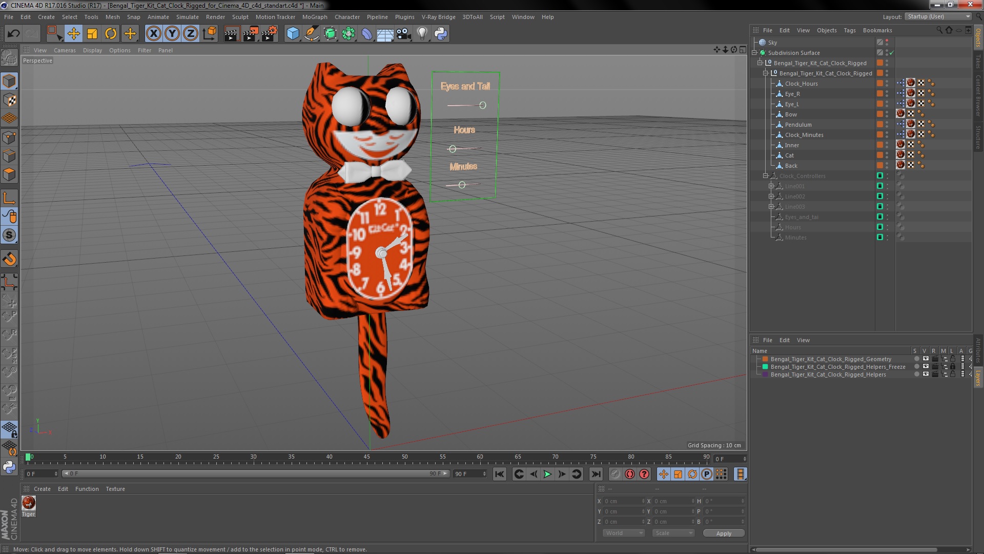
Task: Select the Move tool in top toolbar
Action: (x=73, y=34)
